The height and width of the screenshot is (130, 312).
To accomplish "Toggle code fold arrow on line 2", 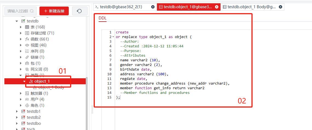I will 113,37.
